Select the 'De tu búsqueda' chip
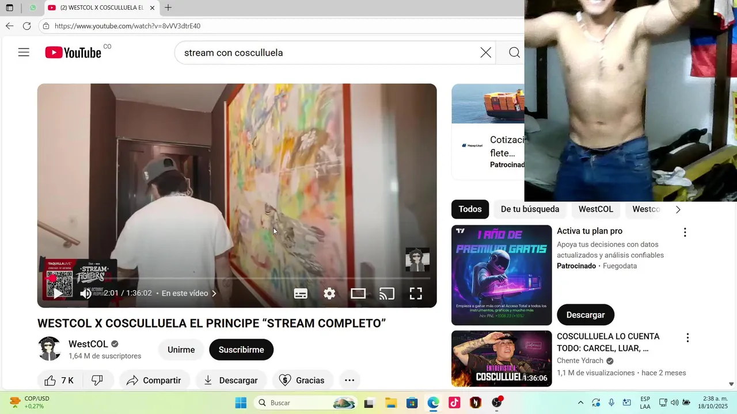Viewport: 737px width, 414px height. 530,209
